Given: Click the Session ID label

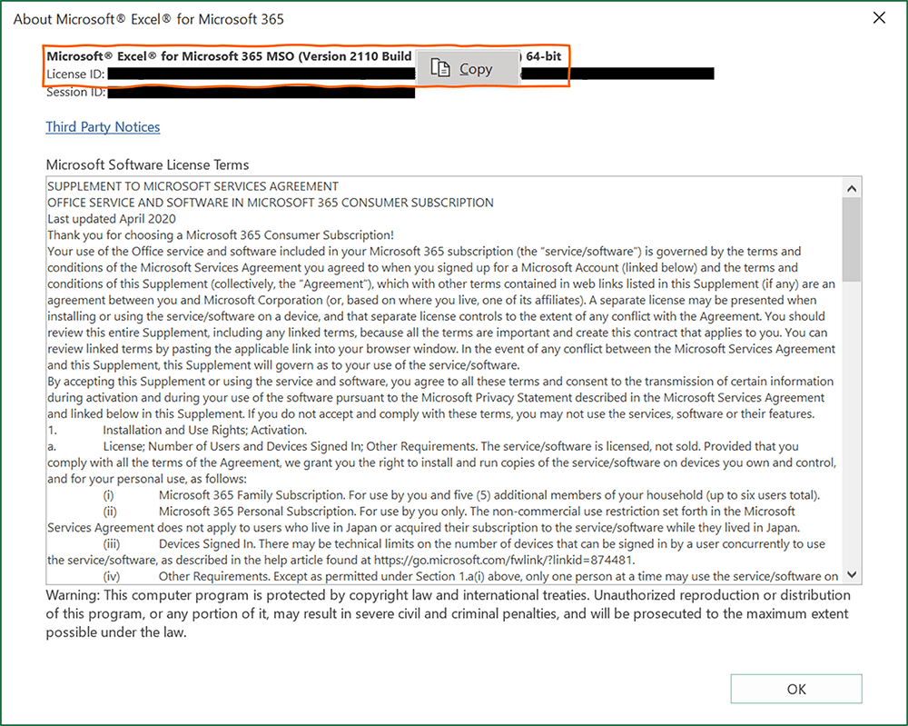Looking at the screenshot, I should point(76,92).
